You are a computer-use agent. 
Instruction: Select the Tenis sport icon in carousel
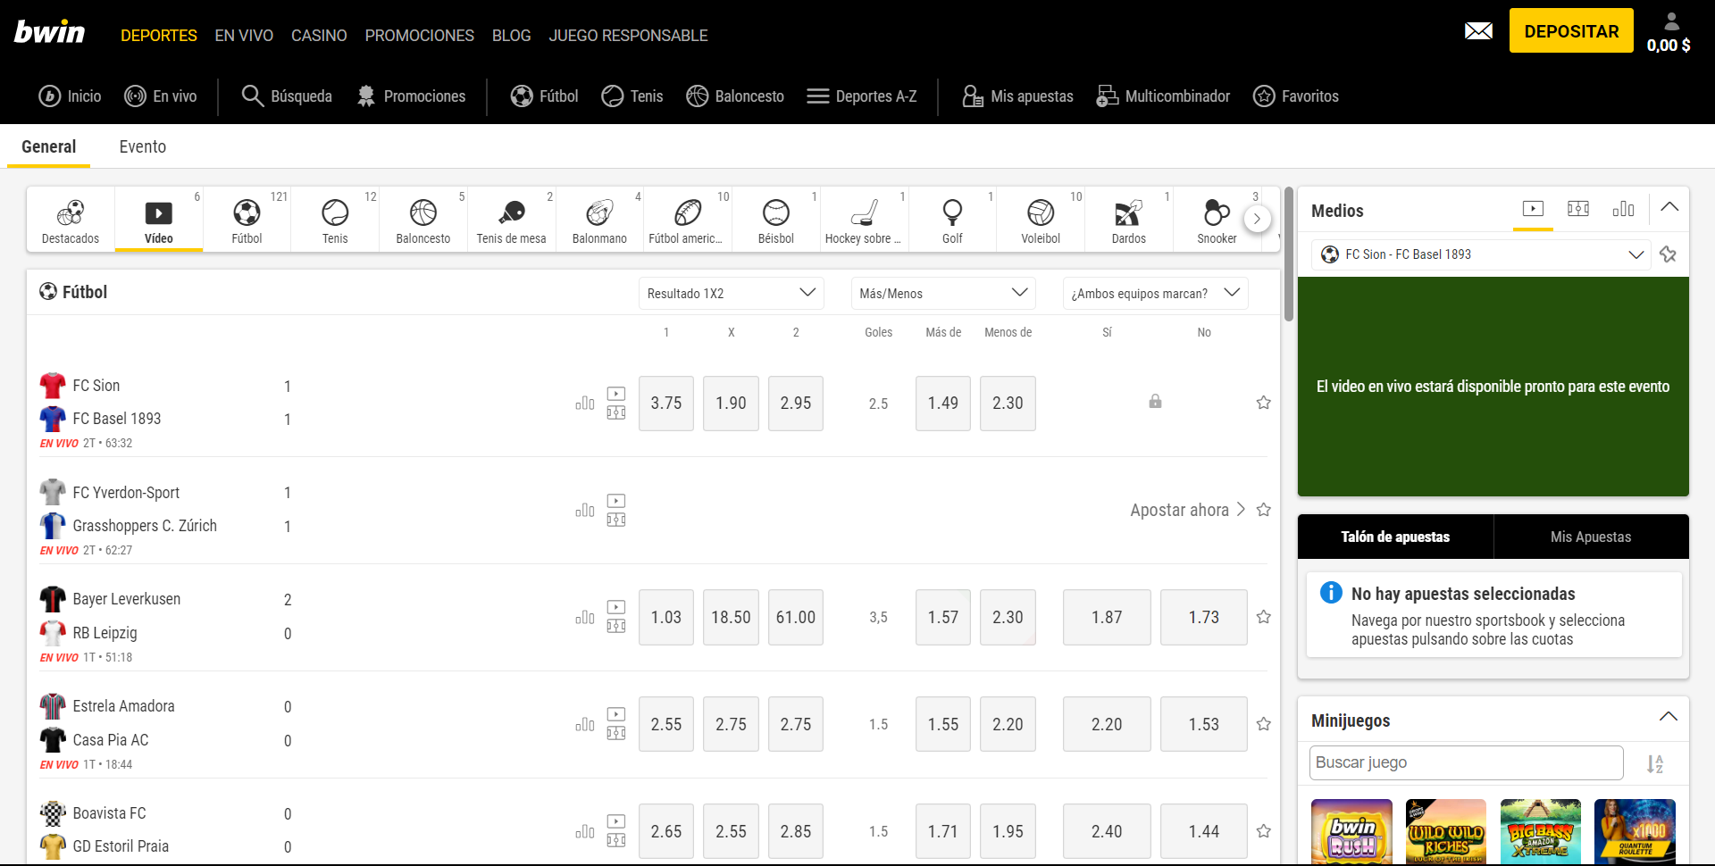point(335,220)
